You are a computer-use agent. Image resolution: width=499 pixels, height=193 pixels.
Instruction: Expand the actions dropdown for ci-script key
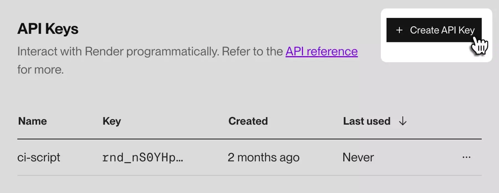click(466, 157)
